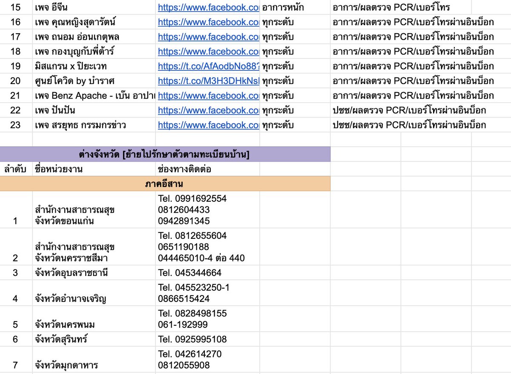This screenshot has width=511, height=374.
Task: Open the Facebook link for เพจ อีจัน
Action: [208, 7]
